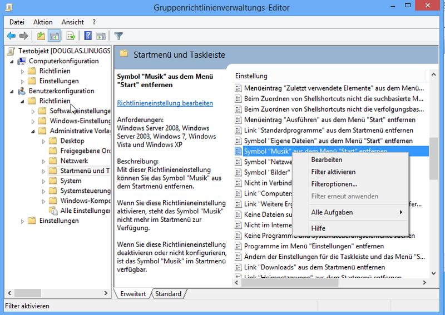Open the Aktion menu in the menu bar
Viewport: 445px width, 315px height.
pyautogui.click(x=43, y=22)
